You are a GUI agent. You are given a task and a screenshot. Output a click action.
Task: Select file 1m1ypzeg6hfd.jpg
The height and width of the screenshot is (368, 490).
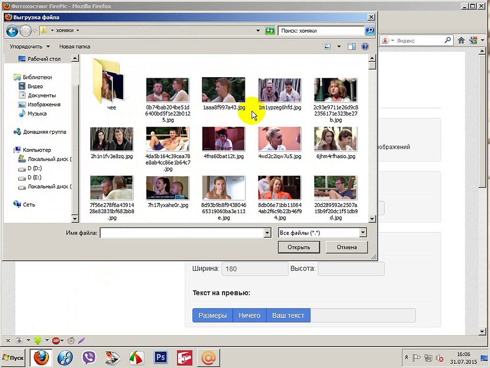pos(280,94)
